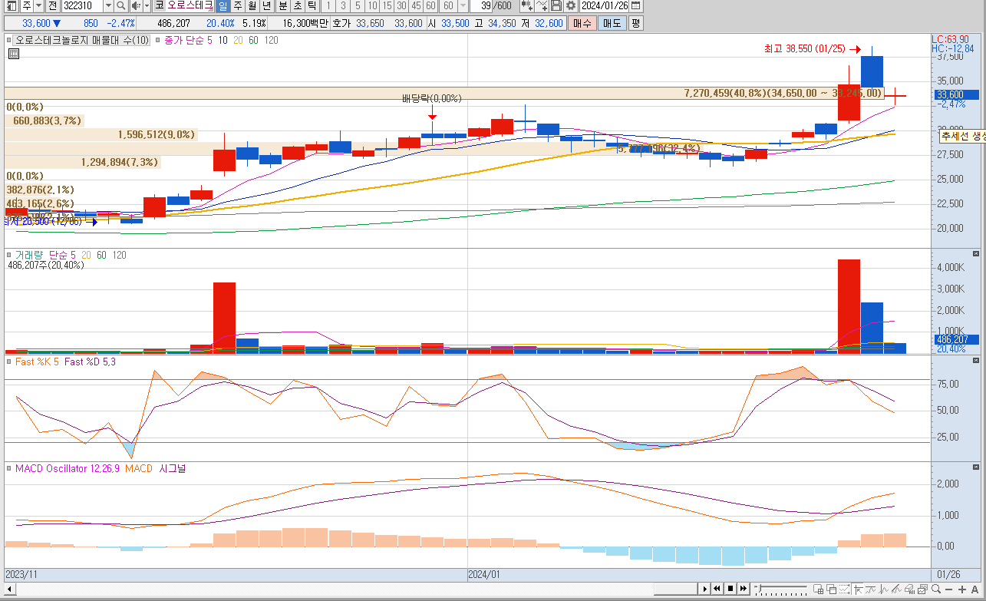Open the calendar date picker icon
The height and width of the screenshot is (601, 986).
[x=635, y=5]
